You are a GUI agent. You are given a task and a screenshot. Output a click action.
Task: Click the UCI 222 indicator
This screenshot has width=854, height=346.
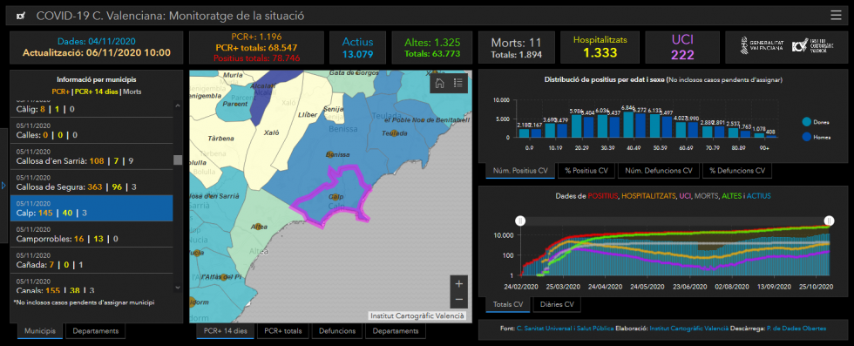click(x=681, y=47)
